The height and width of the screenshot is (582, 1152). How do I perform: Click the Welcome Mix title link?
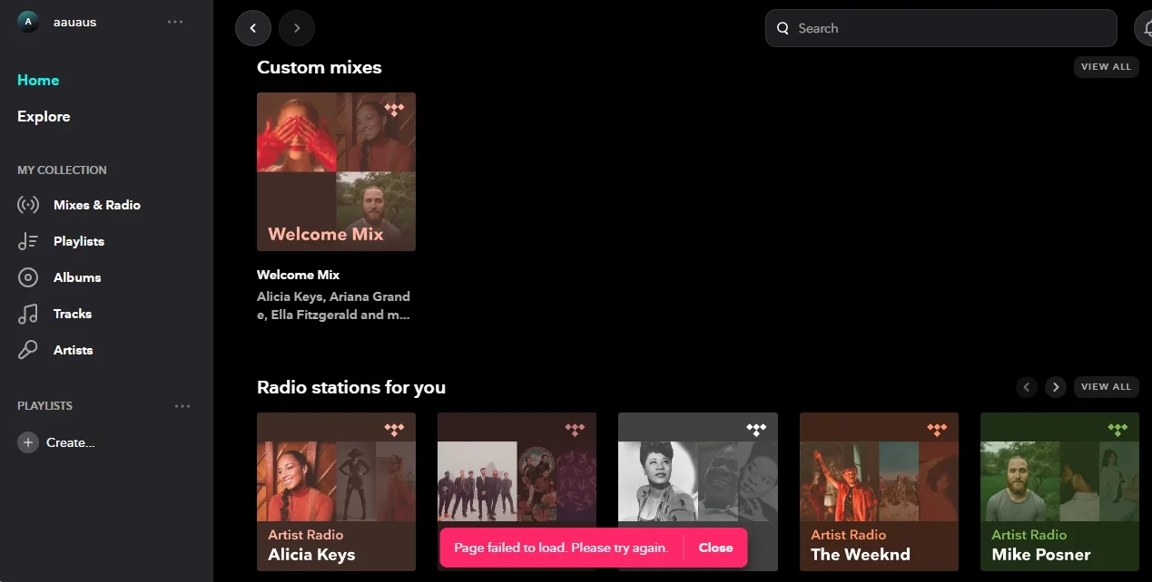298,275
